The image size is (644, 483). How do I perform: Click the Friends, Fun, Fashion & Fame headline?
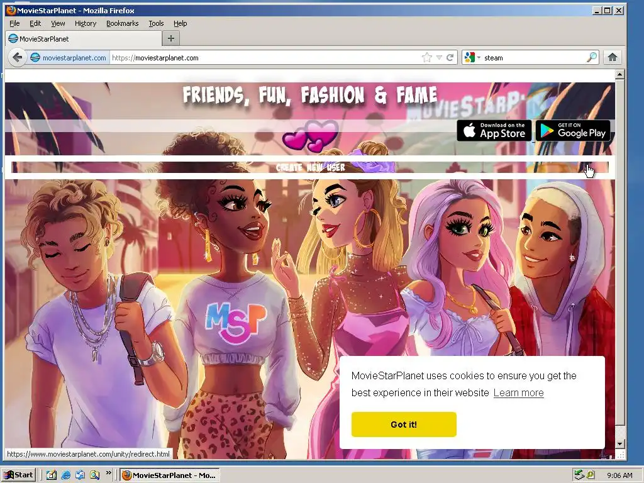(310, 96)
